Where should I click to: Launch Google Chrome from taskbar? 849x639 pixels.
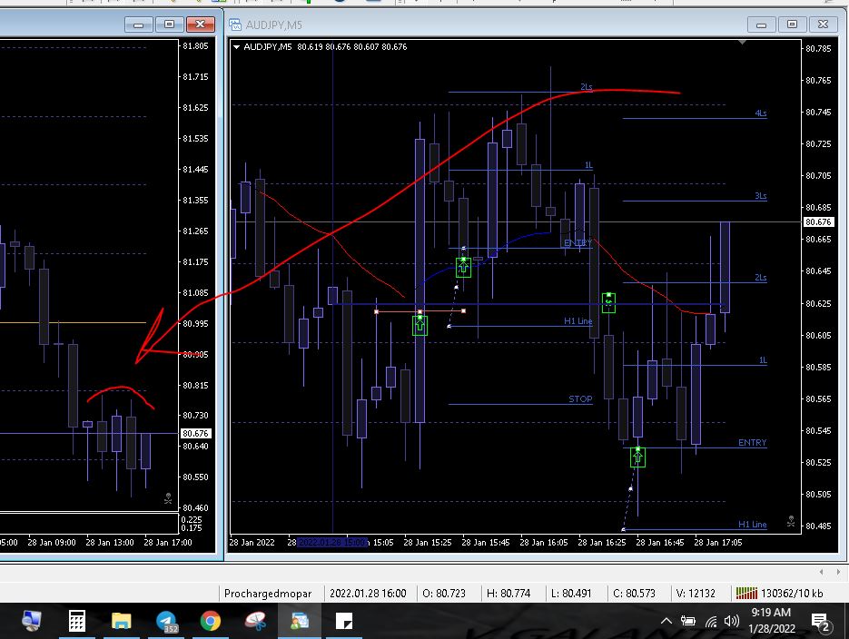[211, 622]
